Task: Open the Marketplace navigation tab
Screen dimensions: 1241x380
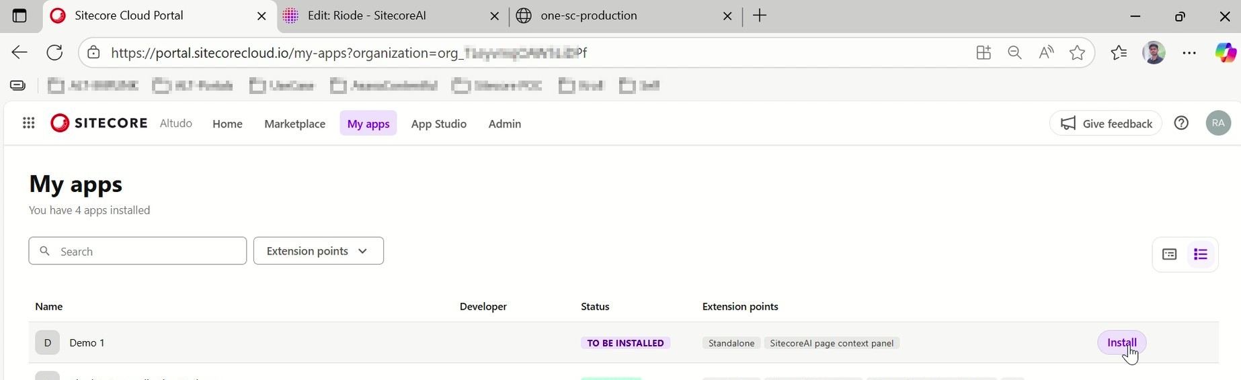Action: [294, 124]
